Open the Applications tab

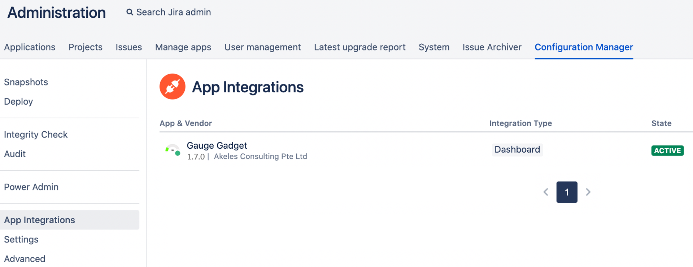(x=30, y=47)
